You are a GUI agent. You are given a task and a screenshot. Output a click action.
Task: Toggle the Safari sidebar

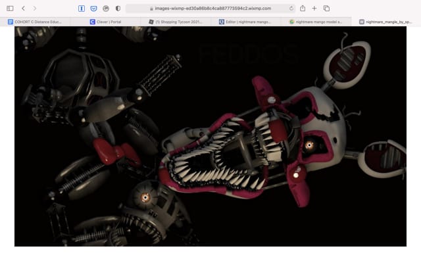tap(10, 9)
